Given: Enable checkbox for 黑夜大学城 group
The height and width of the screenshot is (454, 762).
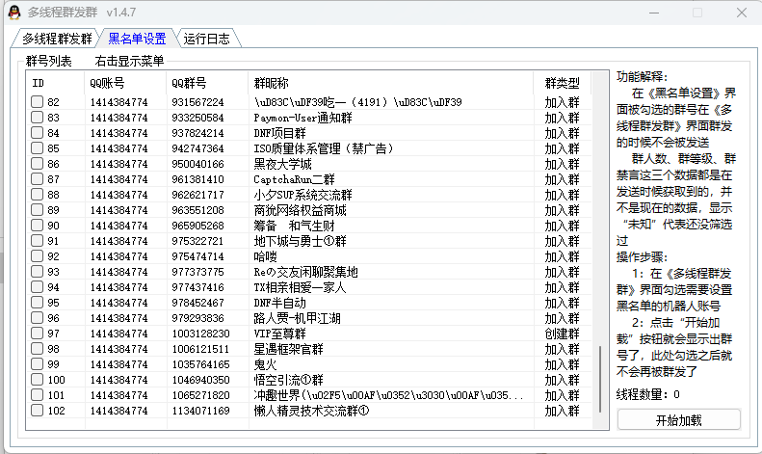Looking at the screenshot, I should 37,164.
